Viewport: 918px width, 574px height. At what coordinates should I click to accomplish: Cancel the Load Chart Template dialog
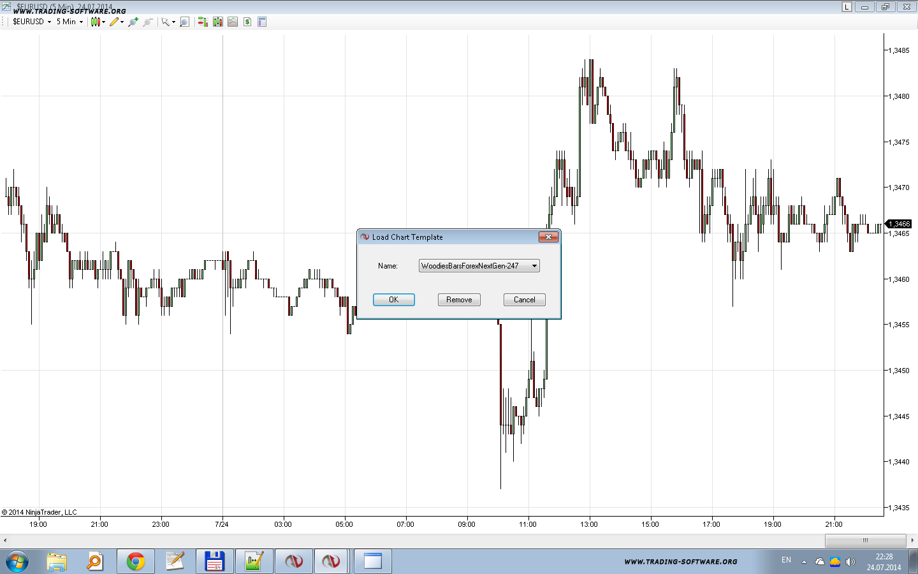coord(524,300)
